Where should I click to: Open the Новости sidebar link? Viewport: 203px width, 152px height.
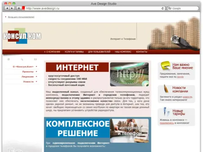click(x=28, y=81)
